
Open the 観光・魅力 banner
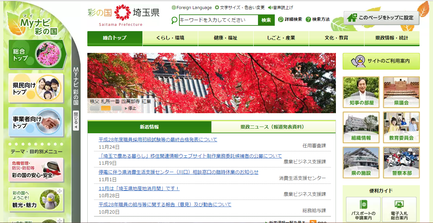point(36,200)
